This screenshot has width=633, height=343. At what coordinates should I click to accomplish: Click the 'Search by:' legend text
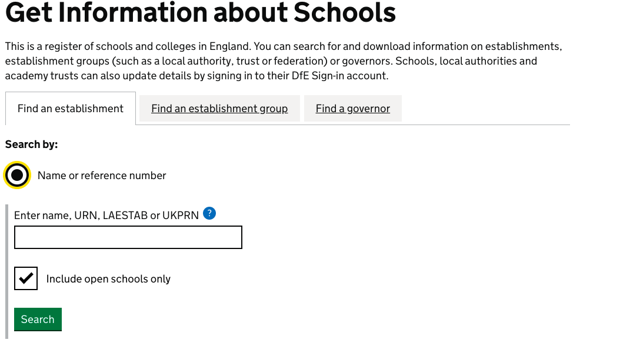(32, 144)
